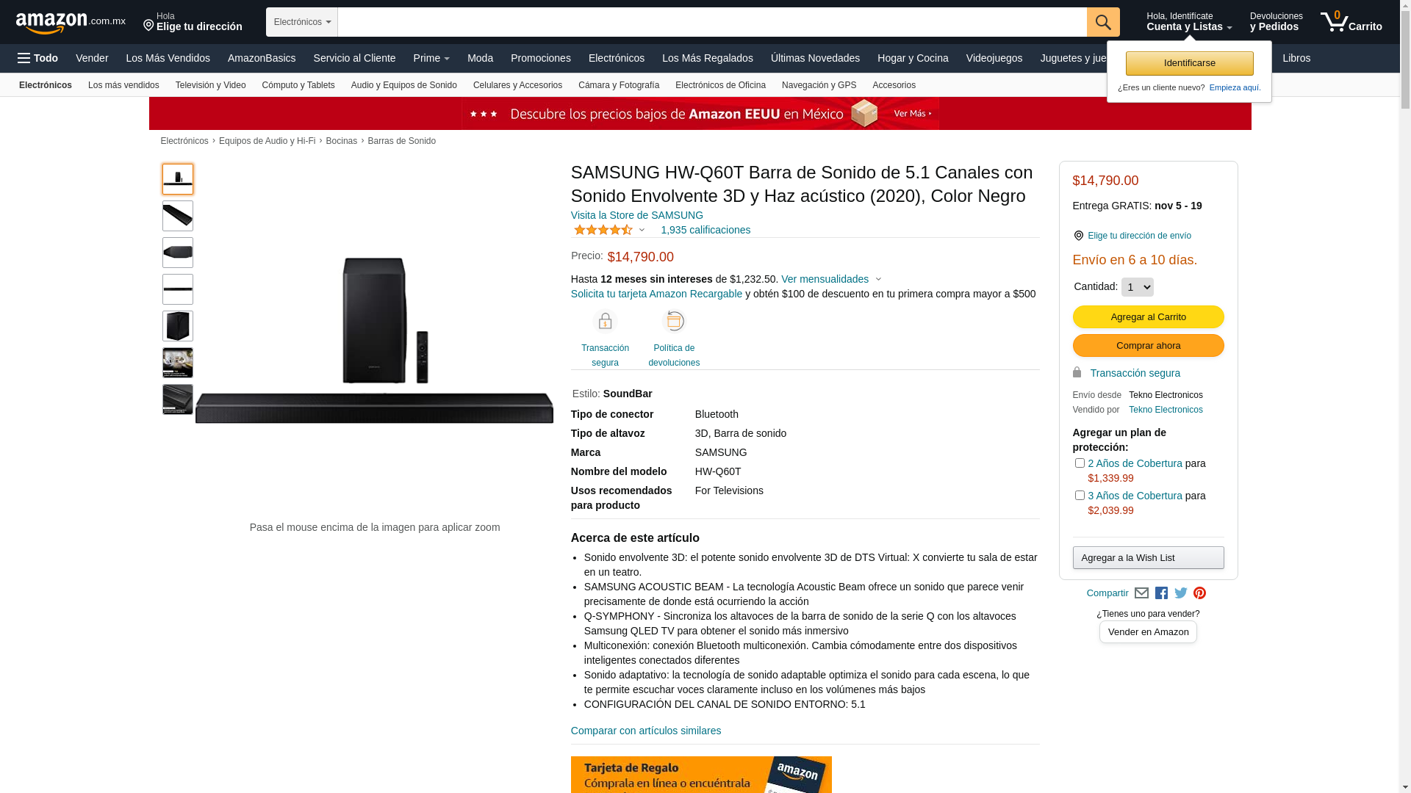1411x793 pixels.
Task: Check the 2 Años de Cobertura option
Action: click(1080, 463)
